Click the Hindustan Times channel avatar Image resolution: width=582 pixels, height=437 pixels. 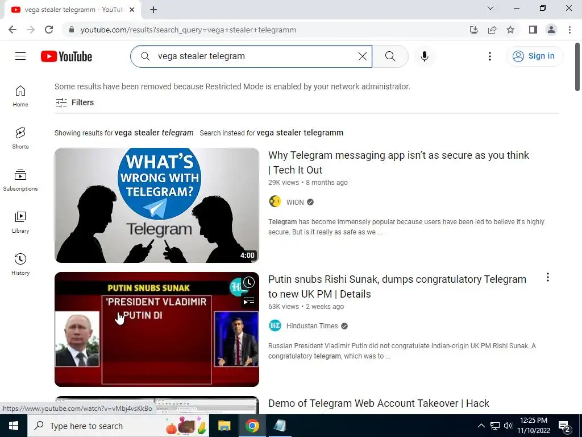coord(275,326)
